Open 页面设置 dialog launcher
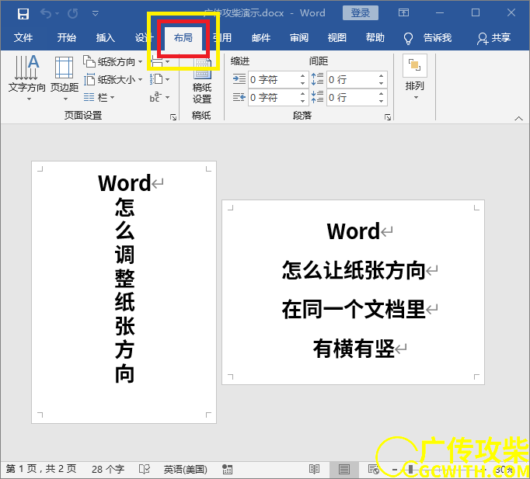 [x=173, y=117]
